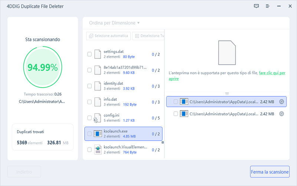Click the scanning path C:\Users\Administrator\A...
The height and width of the screenshot is (186, 297).
pos(42,102)
